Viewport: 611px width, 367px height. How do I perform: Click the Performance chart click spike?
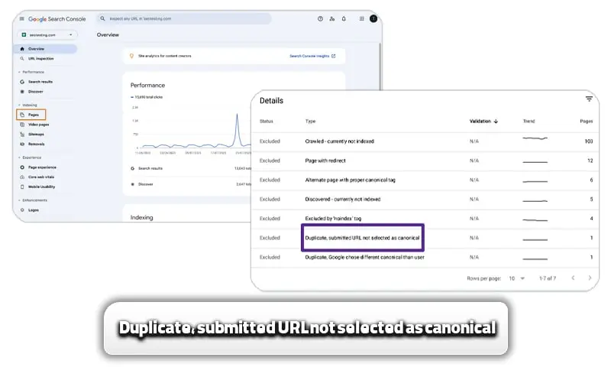pos(237,128)
